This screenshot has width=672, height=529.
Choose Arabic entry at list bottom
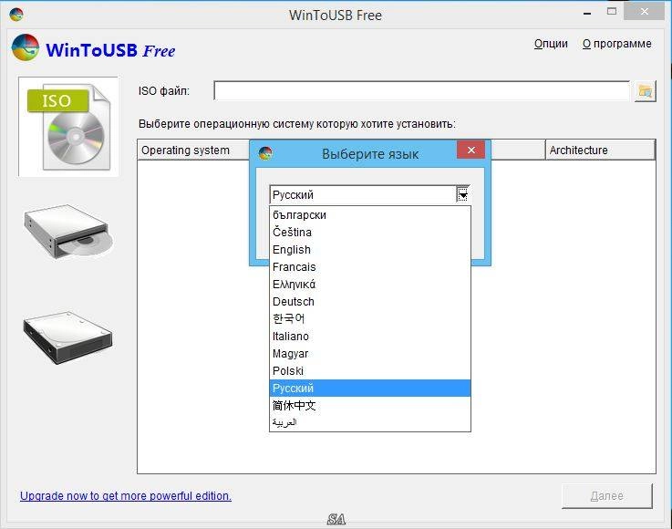point(370,422)
